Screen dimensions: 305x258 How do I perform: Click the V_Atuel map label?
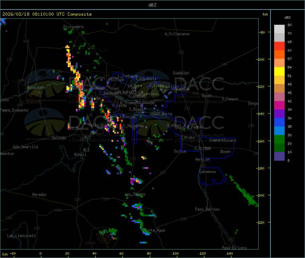pyautogui.click(x=174, y=125)
